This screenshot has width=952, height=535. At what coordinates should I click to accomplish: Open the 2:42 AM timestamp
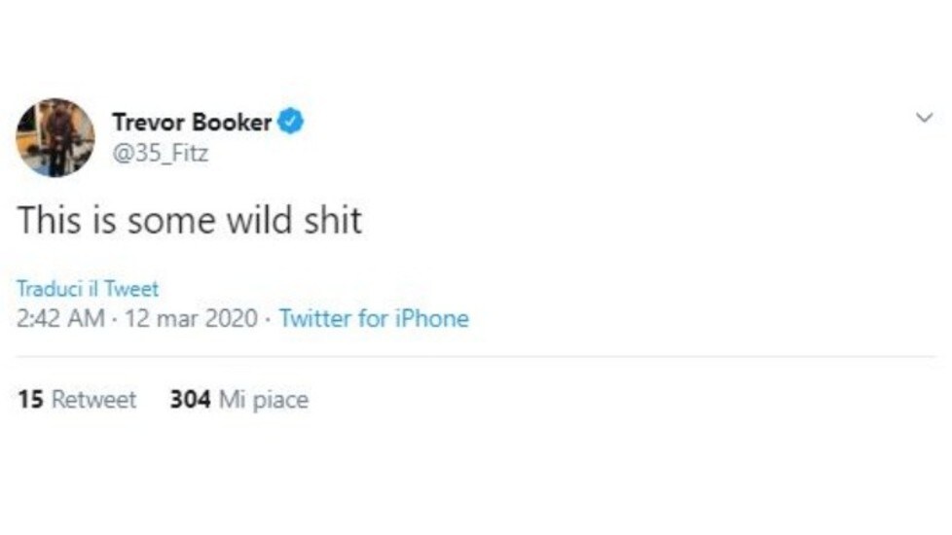click(x=60, y=318)
